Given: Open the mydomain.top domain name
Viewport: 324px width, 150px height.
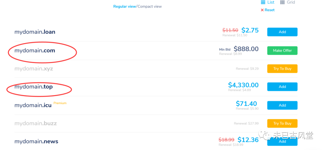Looking at the screenshot, I should click(x=34, y=87).
